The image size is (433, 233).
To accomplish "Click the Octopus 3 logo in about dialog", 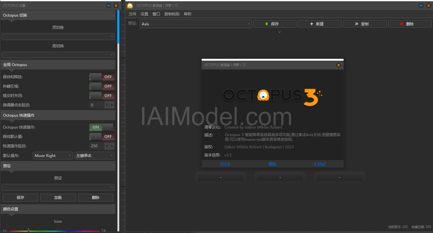I will click(272, 97).
